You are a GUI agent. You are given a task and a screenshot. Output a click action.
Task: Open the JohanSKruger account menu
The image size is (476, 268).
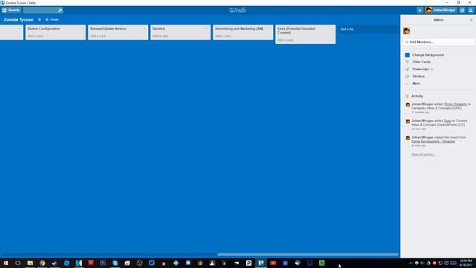[x=440, y=10]
